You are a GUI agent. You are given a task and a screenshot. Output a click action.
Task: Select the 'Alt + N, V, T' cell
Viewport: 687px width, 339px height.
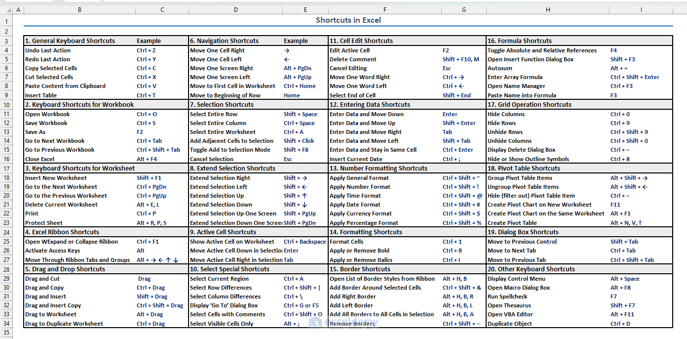pos(641,223)
